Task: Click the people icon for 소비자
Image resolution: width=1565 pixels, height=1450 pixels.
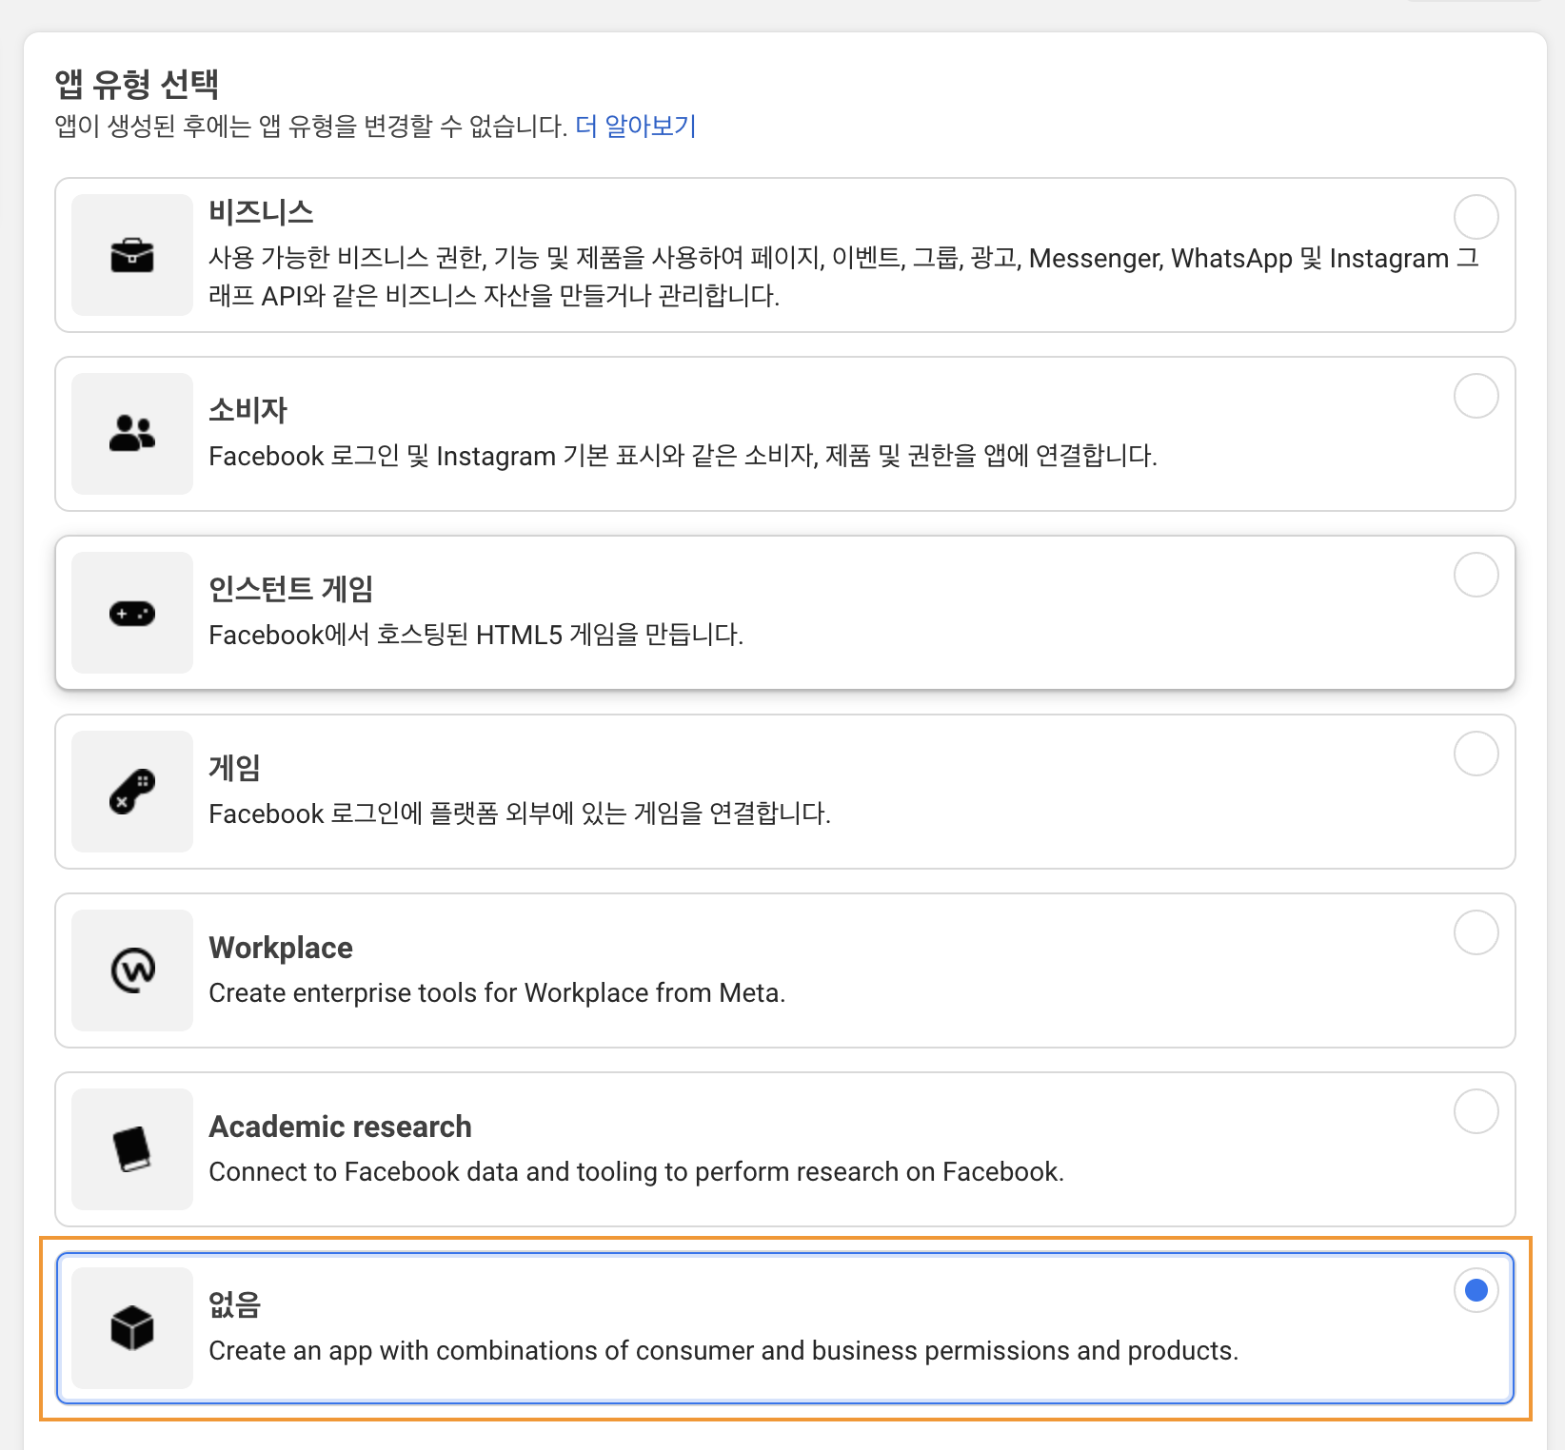Action: (132, 434)
